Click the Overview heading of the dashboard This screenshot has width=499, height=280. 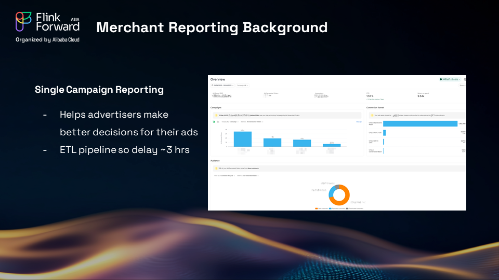point(218,79)
